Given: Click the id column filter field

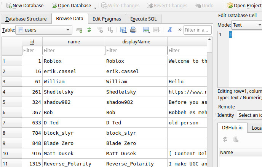Looking at the screenshot, I should point(32,50).
